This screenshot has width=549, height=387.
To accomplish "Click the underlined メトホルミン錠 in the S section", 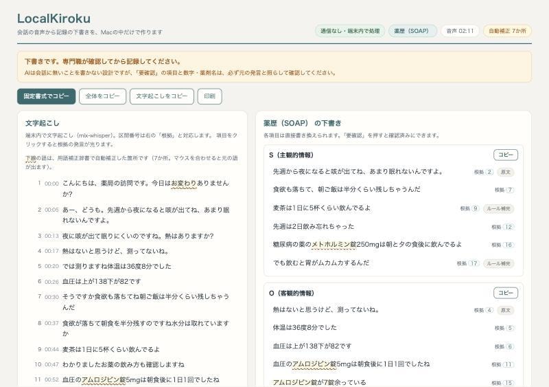I will 334,245.
